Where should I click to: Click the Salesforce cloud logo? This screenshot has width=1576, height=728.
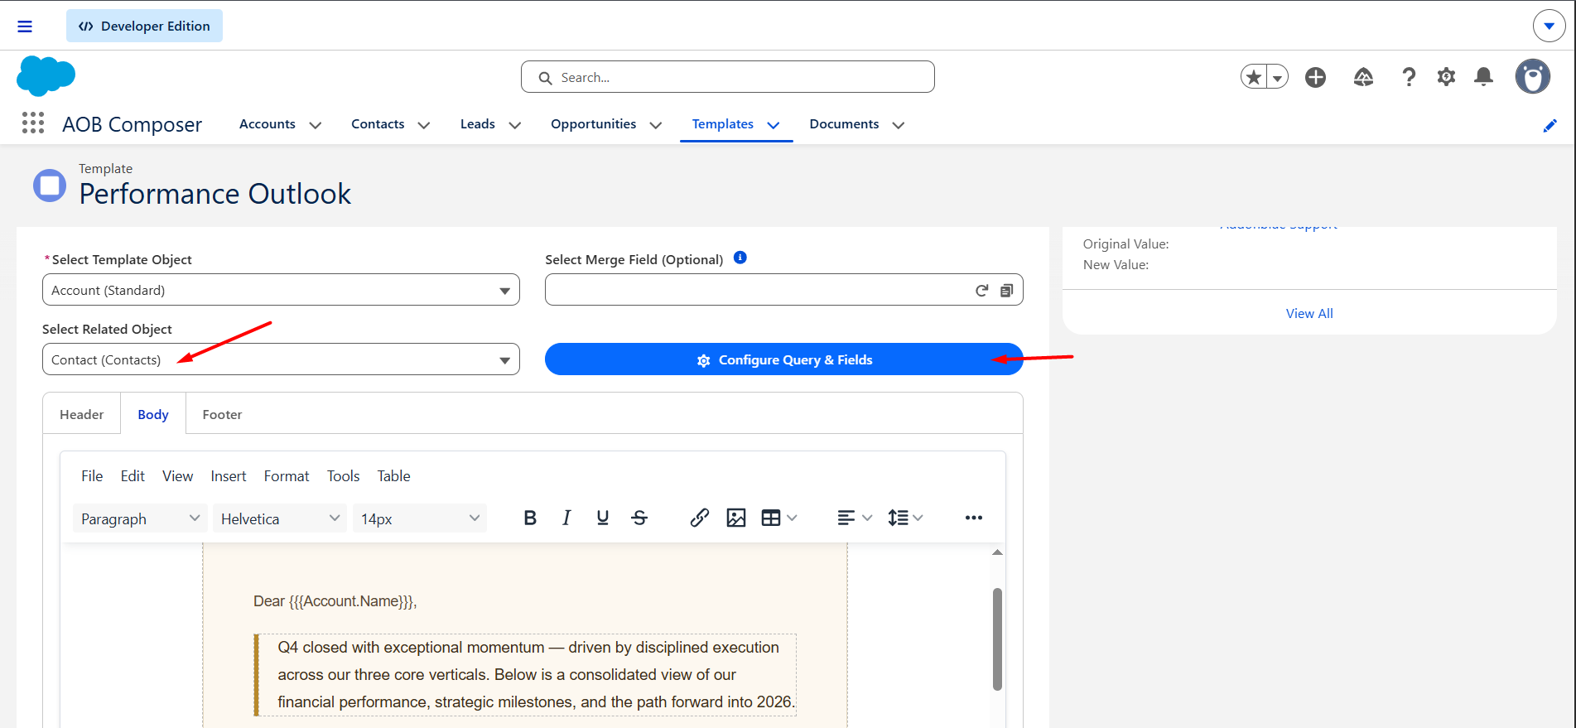click(x=46, y=76)
